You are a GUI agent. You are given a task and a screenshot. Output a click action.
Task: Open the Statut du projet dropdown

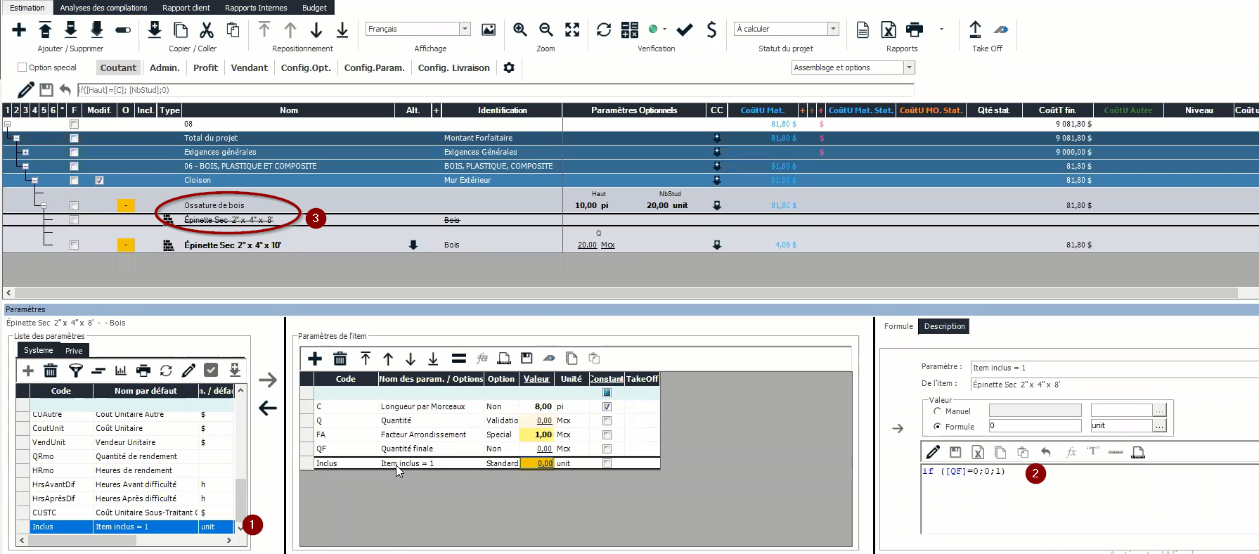(x=833, y=29)
